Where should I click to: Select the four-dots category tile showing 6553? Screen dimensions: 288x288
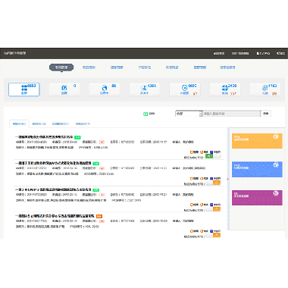(24, 89)
